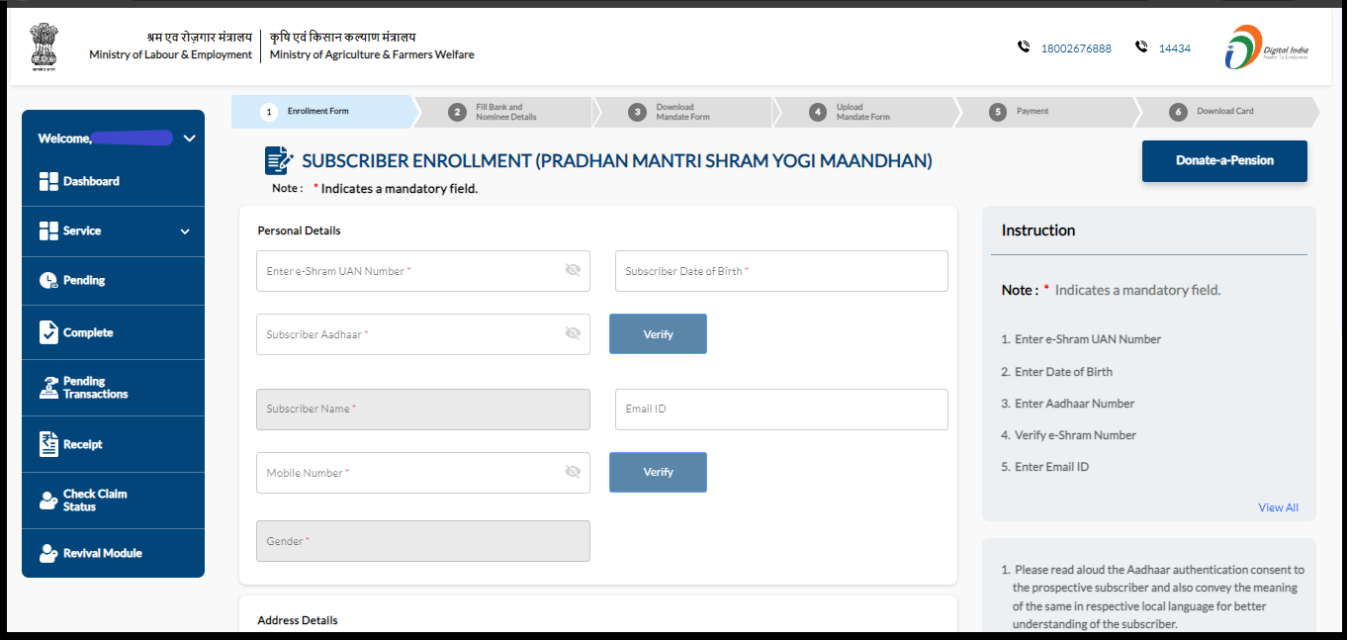Open the Pending menu item
The height and width of the screenshot is (640, 1347).
(113, 281)
